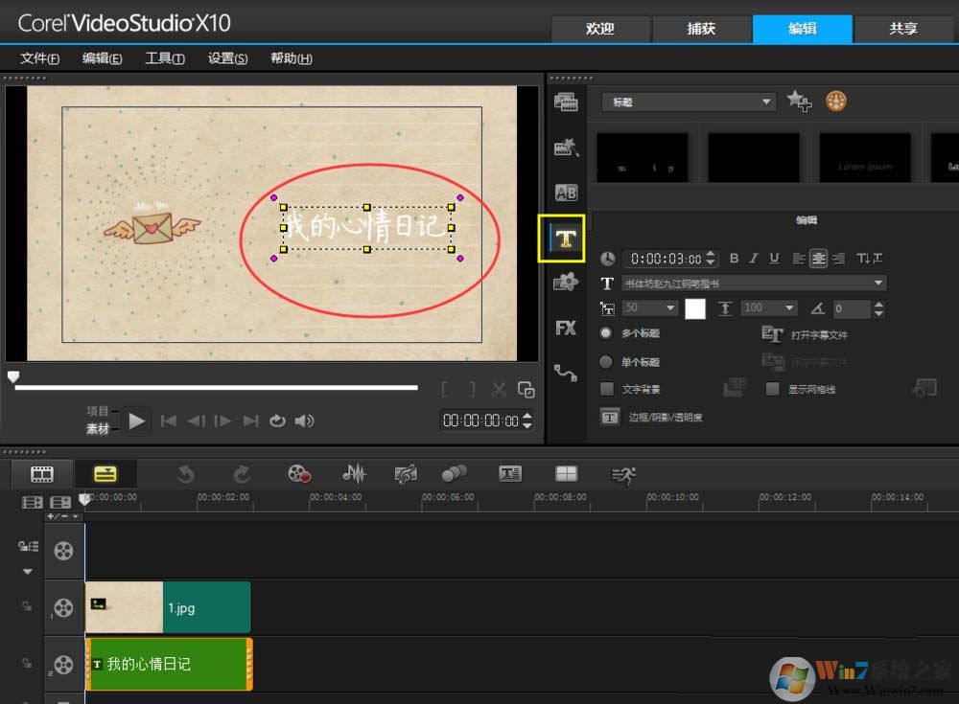Click the white font color swatch
959x704 pixels.
tap(694, 308)
